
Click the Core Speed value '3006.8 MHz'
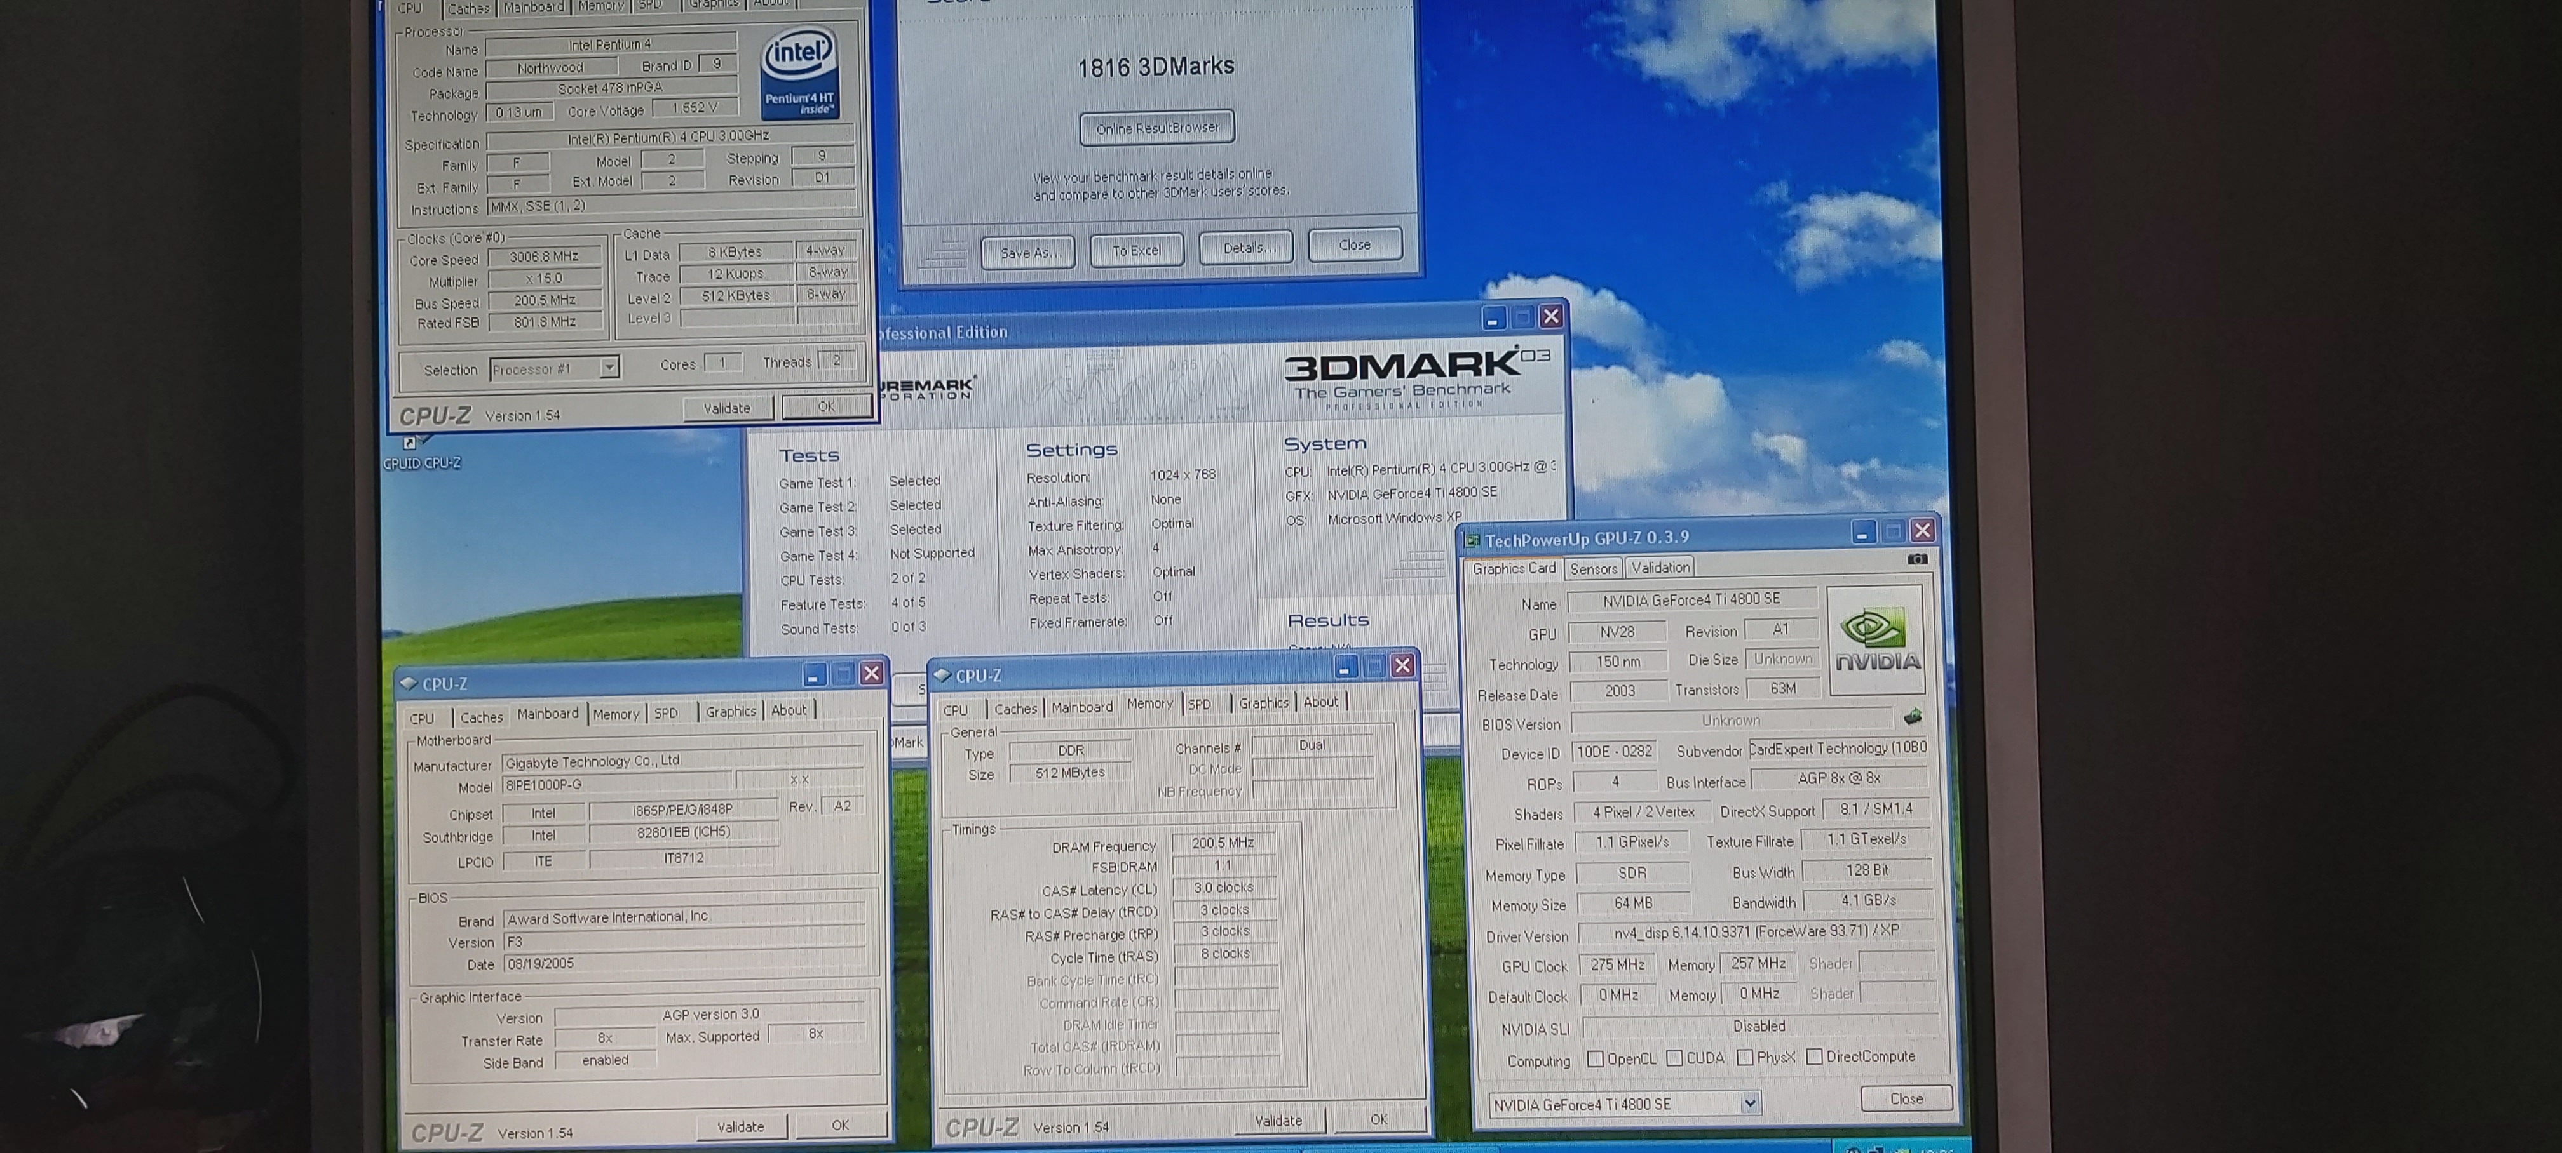click(544, 257)
